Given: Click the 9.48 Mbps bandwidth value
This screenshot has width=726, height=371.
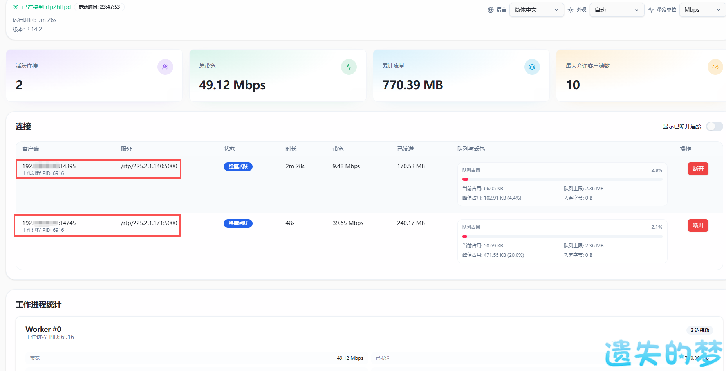Looking at the screenshot, I should [x=346, y=166].
